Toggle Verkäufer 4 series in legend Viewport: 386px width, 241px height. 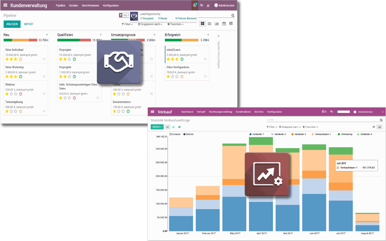click(364, 134)
